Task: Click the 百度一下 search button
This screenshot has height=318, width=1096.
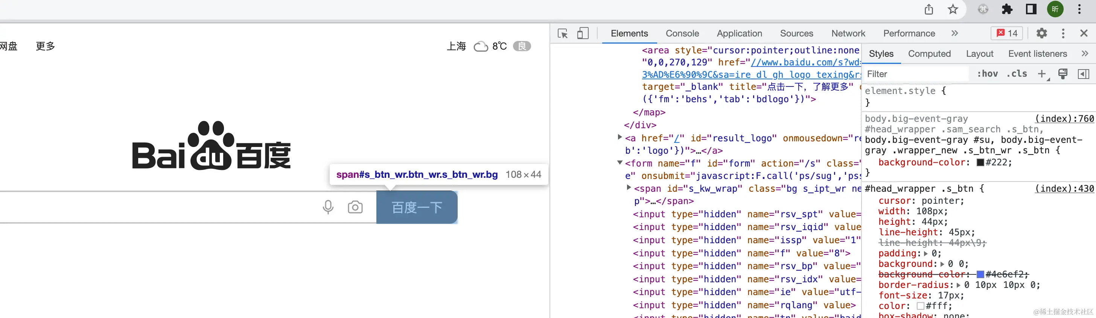Action: pyautogui.click(x=417, y=207)
